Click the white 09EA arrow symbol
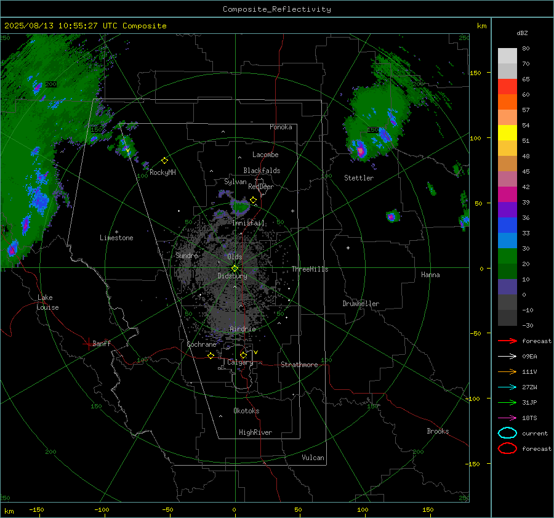 pos(507,356)
